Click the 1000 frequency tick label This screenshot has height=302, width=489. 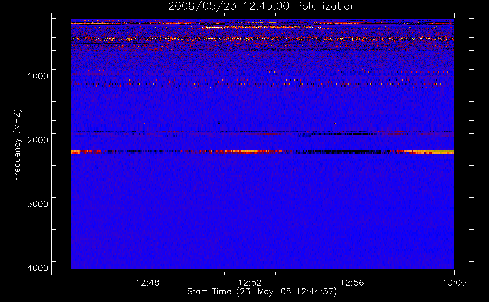pyautogui.click(x=38, y=76)
